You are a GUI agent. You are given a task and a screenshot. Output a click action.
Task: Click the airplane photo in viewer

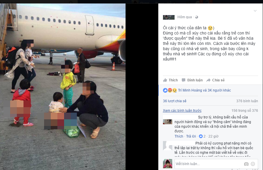pyautogui.click(x=63, y=87)
